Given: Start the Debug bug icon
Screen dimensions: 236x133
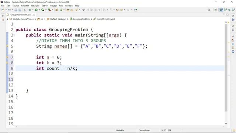Looking at the screenshot, I should (x=30, y=10).
